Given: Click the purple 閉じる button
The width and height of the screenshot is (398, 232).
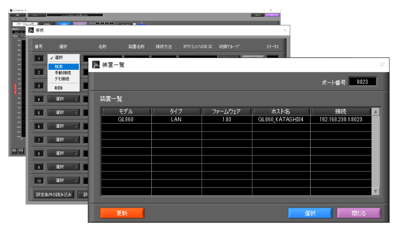Looking at the screenshot, I should point(359,213).
